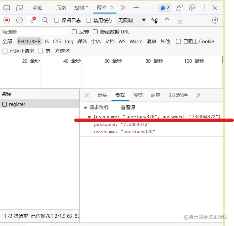This screenshot has height=226, width=234.
Task: Check the Invert (反转) checkbox
Action: pyautogui.click(x=74, y=32)
